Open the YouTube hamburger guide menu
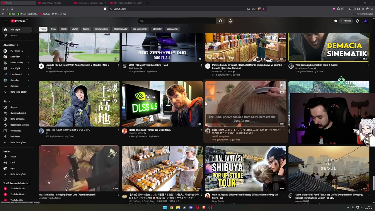 coord(5,21)
